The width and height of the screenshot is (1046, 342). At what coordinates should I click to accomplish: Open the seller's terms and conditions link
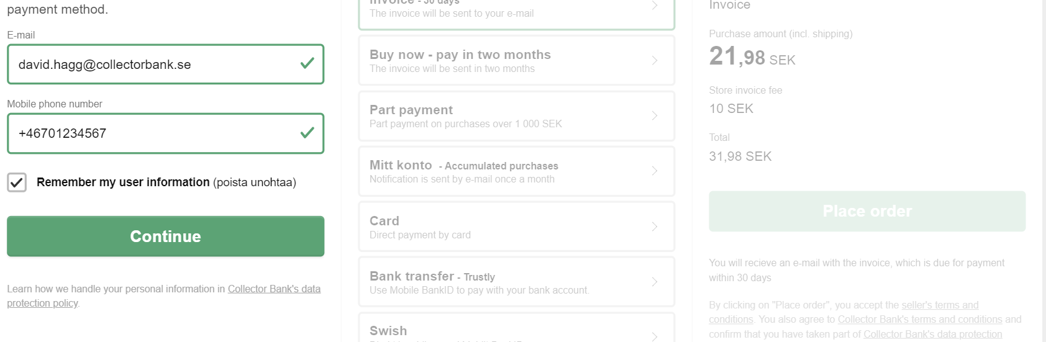point(844,312)
